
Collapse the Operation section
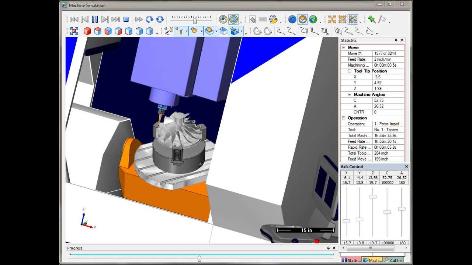tap(344, 118)
